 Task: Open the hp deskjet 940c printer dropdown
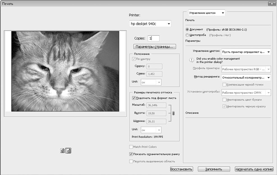click(x=150, y=24)
